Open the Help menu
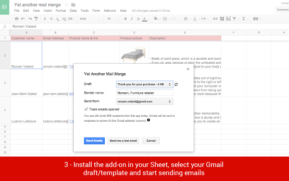The width and height of the screenshot is (289, 181). tap(123, 11)
